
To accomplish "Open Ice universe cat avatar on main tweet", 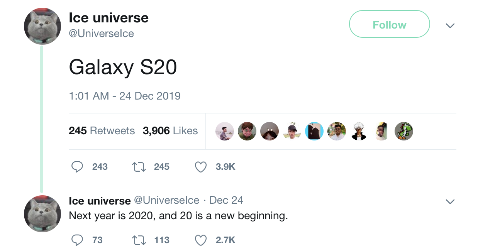I will [42, 26].
